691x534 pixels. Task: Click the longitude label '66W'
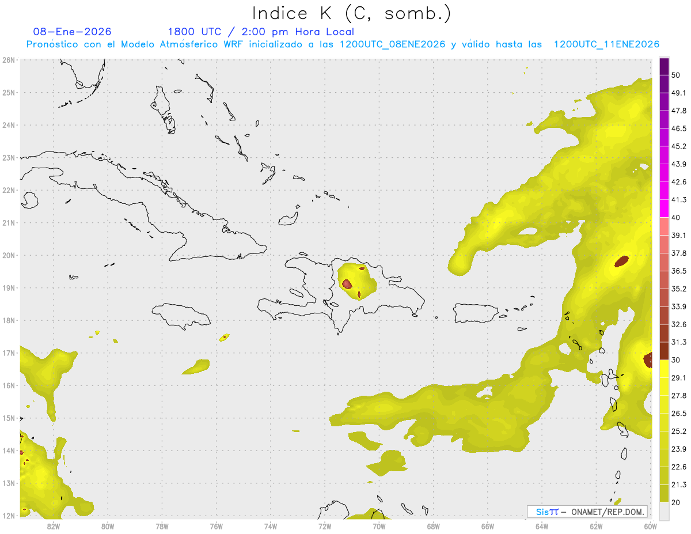coord(488,526)
